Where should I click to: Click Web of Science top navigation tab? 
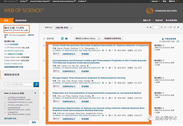(11, 1)
